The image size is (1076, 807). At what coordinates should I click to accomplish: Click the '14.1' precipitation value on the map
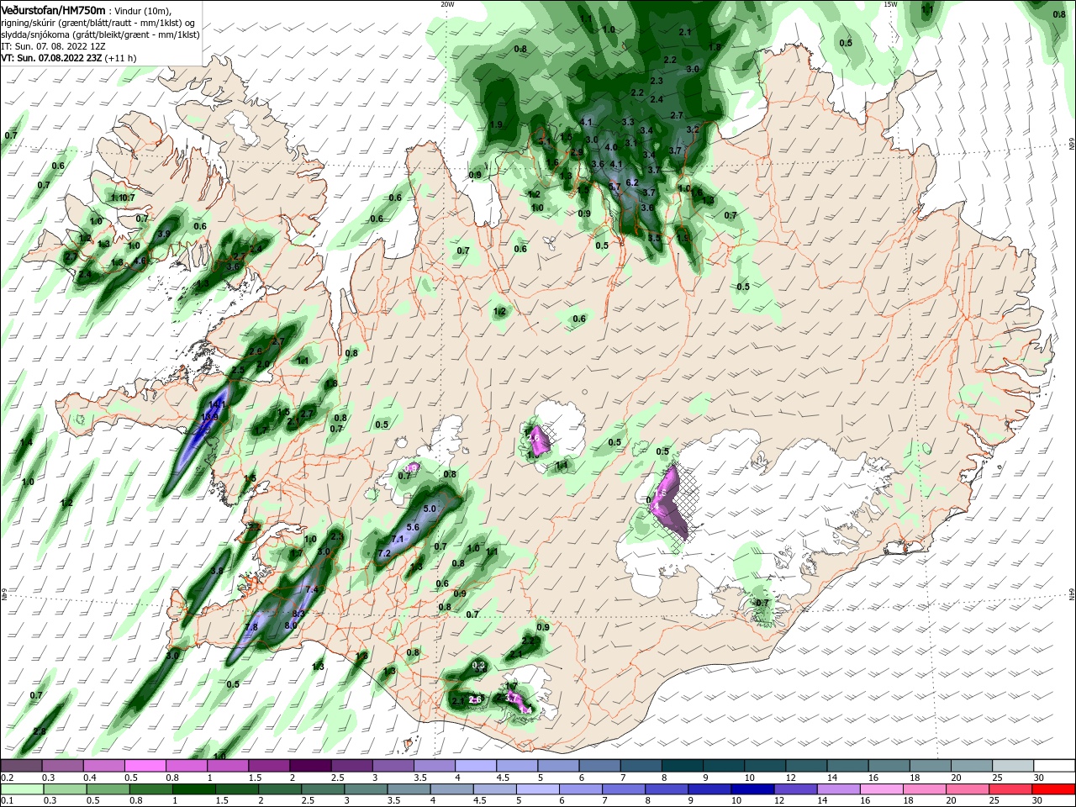click(x=217, y=404)
